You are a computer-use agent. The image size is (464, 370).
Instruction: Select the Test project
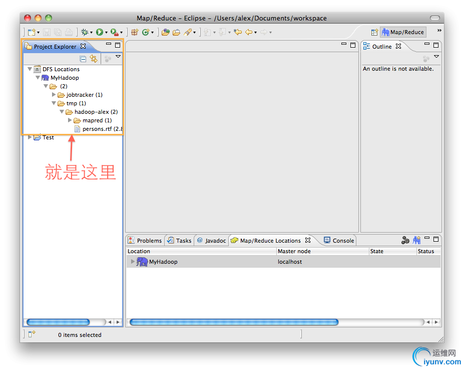pyautogui.click(x=48, y=137)
